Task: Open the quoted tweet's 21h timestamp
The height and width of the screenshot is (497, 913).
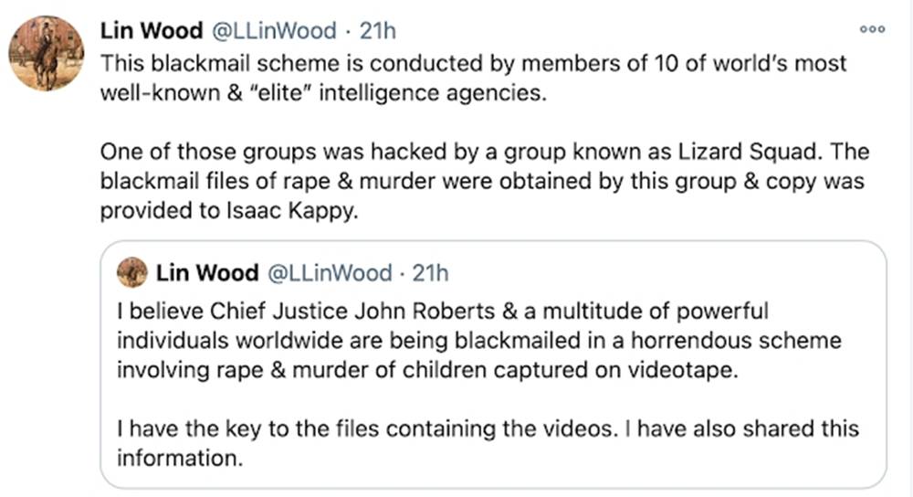Action: click(x=431, y=272)
